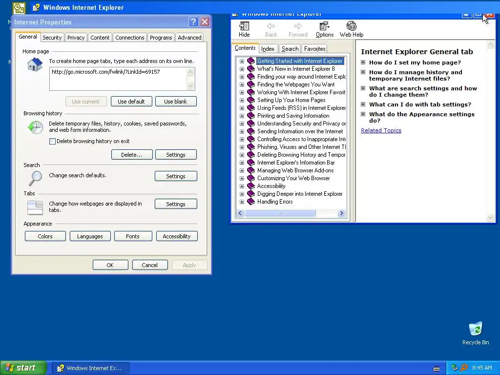Screen dimensions: 500x375
Task: Switch to the Programs tab
Action: tap(161, 37)
